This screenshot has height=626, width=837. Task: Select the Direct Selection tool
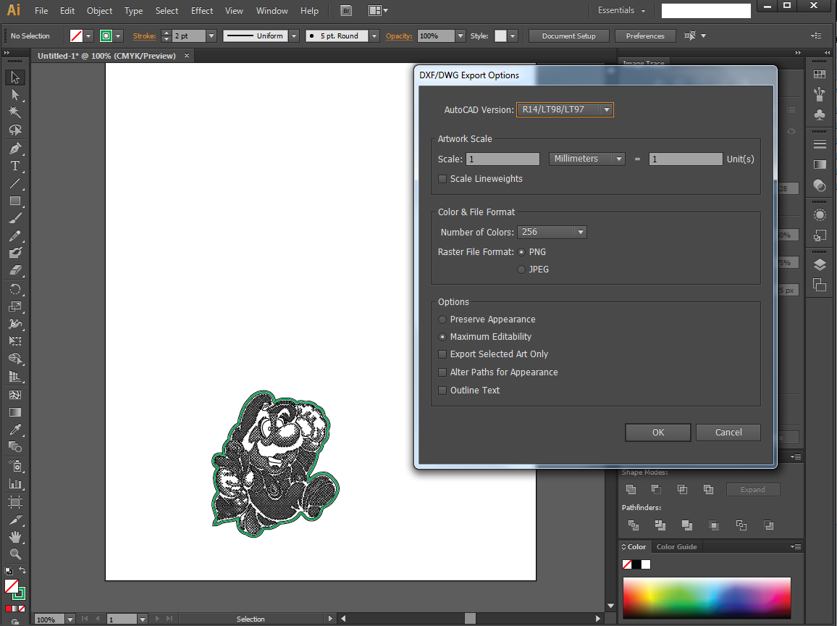(x=15, y=95)
